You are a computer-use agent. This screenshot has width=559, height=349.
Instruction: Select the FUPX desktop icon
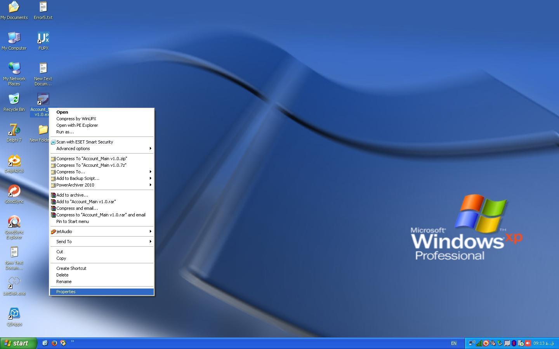click(x=43, y=39)
